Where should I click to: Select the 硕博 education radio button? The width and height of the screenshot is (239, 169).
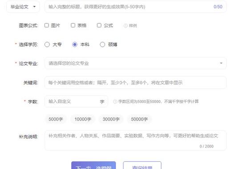point(102,44)
